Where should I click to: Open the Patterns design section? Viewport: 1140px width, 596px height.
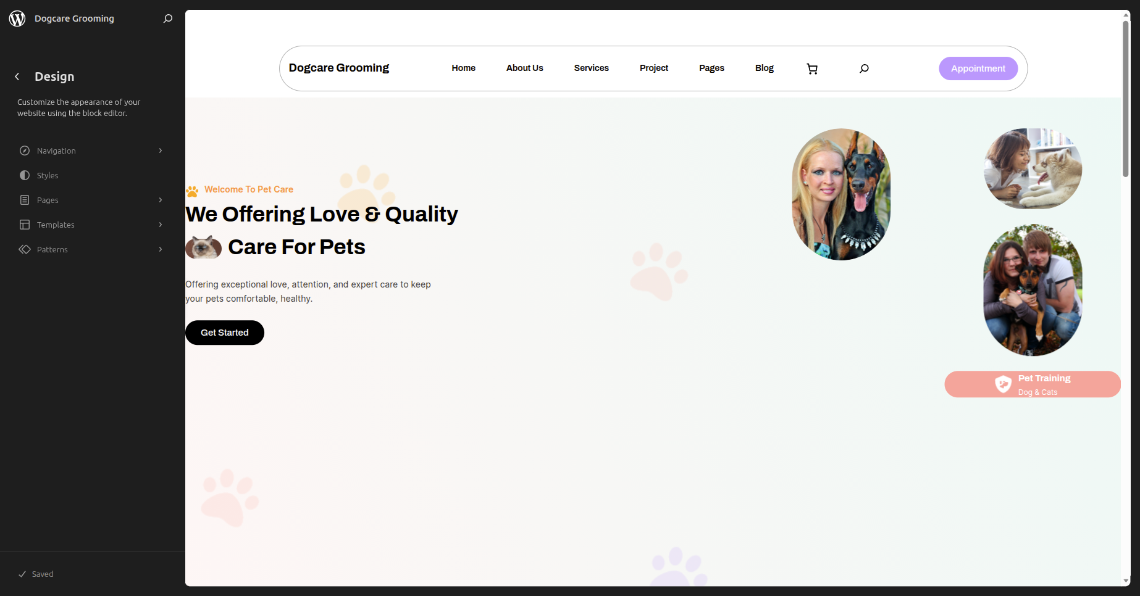click(93, 249)
